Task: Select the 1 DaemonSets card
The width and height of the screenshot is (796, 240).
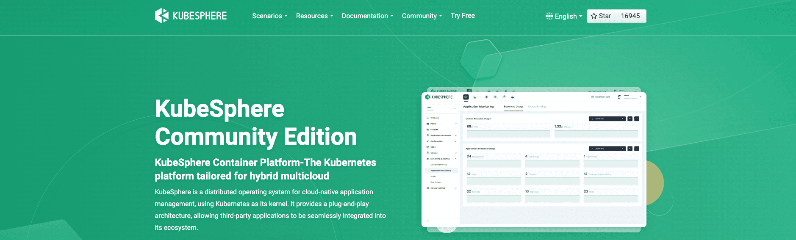Action: point(610,160)
